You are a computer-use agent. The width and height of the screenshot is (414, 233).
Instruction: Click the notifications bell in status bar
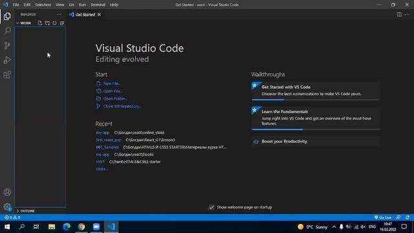[408, 217]
